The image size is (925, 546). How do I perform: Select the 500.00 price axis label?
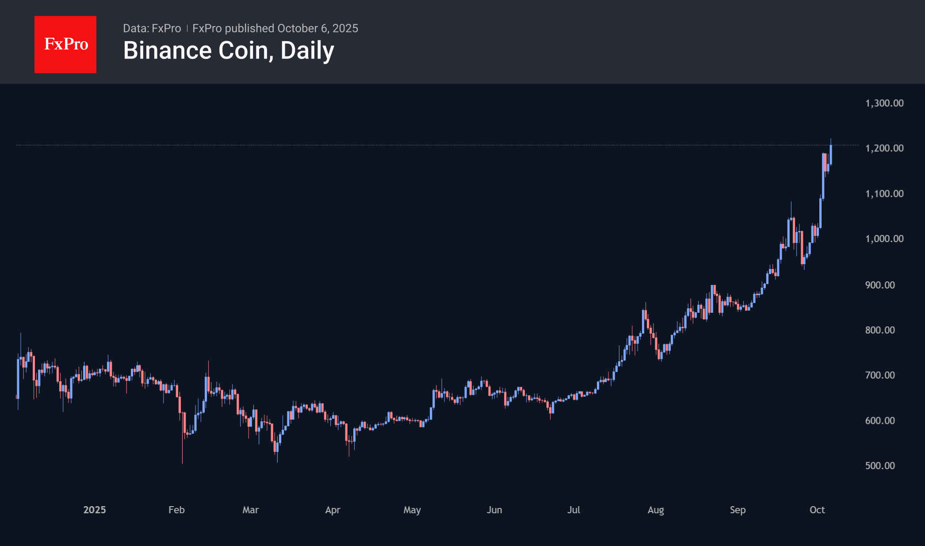click(x=879, y=465)
